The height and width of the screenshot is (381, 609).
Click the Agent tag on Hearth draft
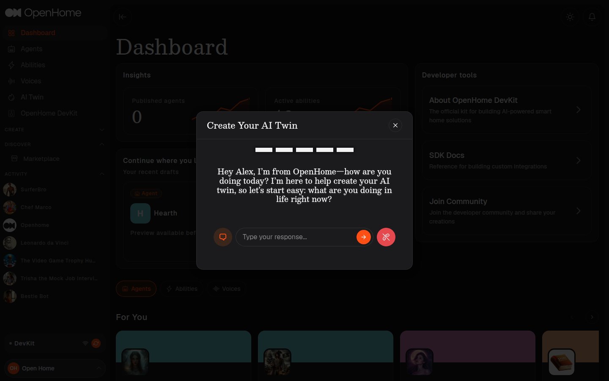[146, 193]
